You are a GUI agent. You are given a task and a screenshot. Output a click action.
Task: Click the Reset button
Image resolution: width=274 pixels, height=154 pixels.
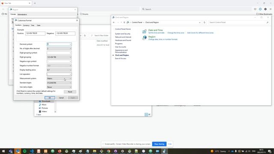(70, 92)
